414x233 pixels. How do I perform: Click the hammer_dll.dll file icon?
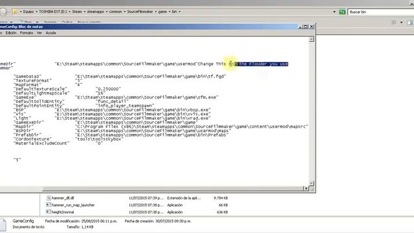49,197
